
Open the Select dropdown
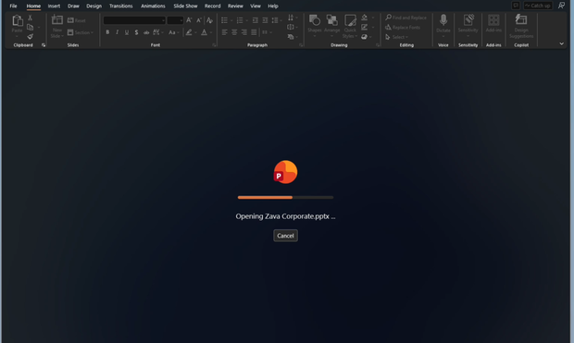(397, 37)
